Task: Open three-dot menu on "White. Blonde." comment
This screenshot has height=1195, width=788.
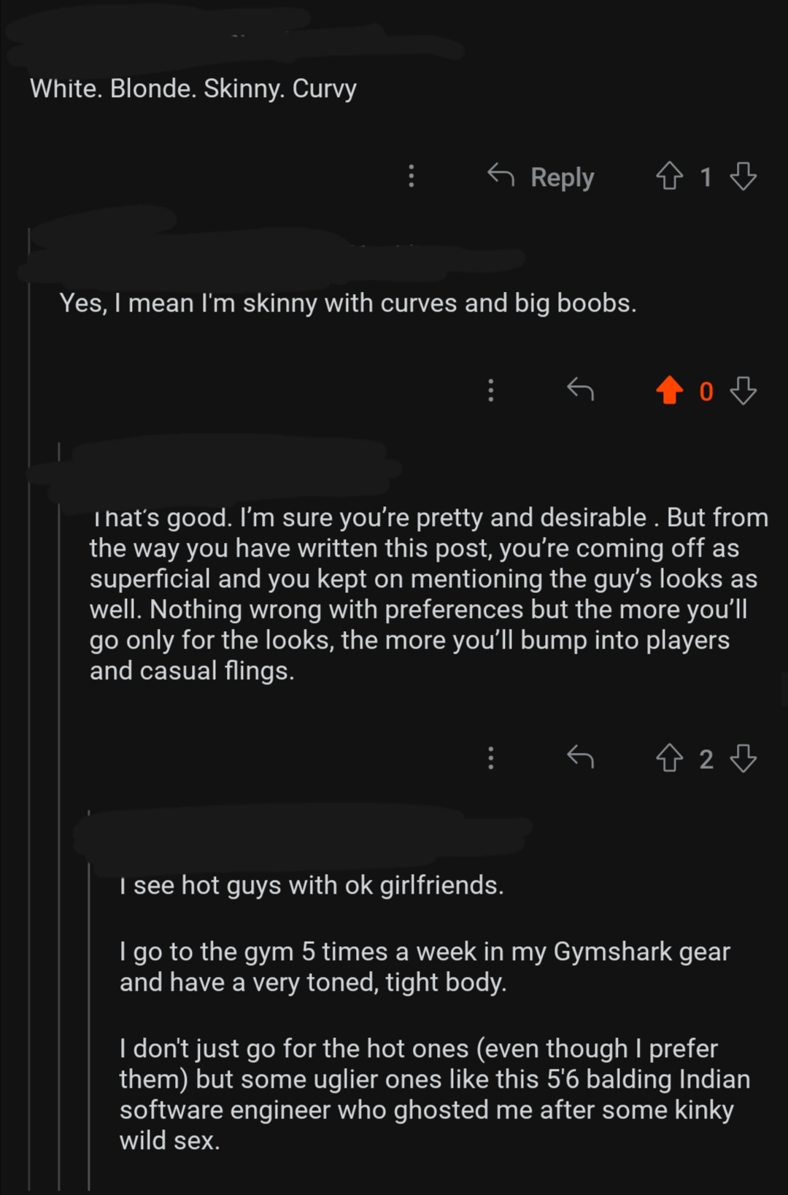Action: click(412, 177)
